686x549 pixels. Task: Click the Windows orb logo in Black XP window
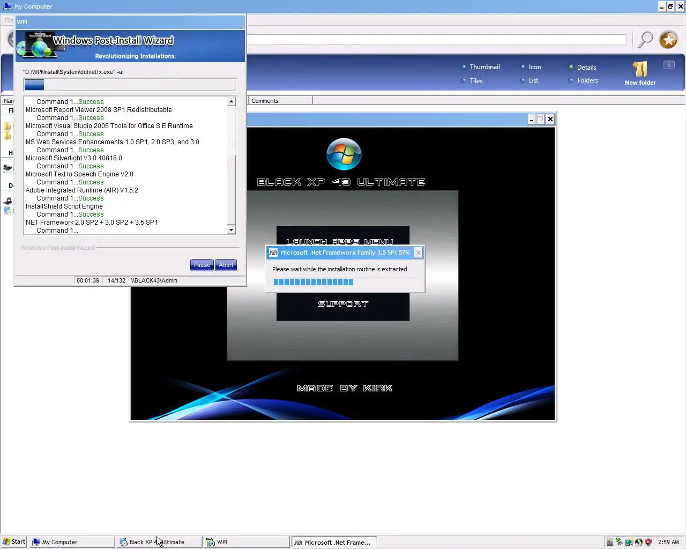344,154
